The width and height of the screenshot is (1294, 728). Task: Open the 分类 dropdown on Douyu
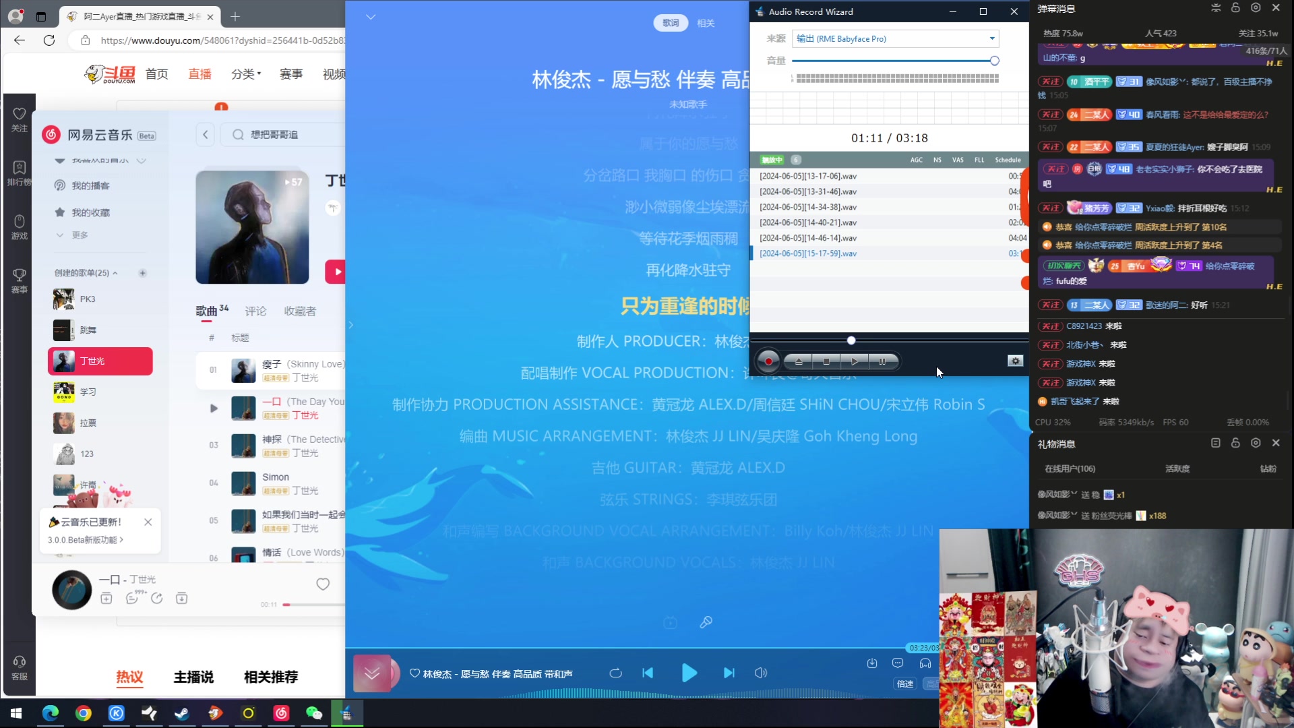[246, 73]
